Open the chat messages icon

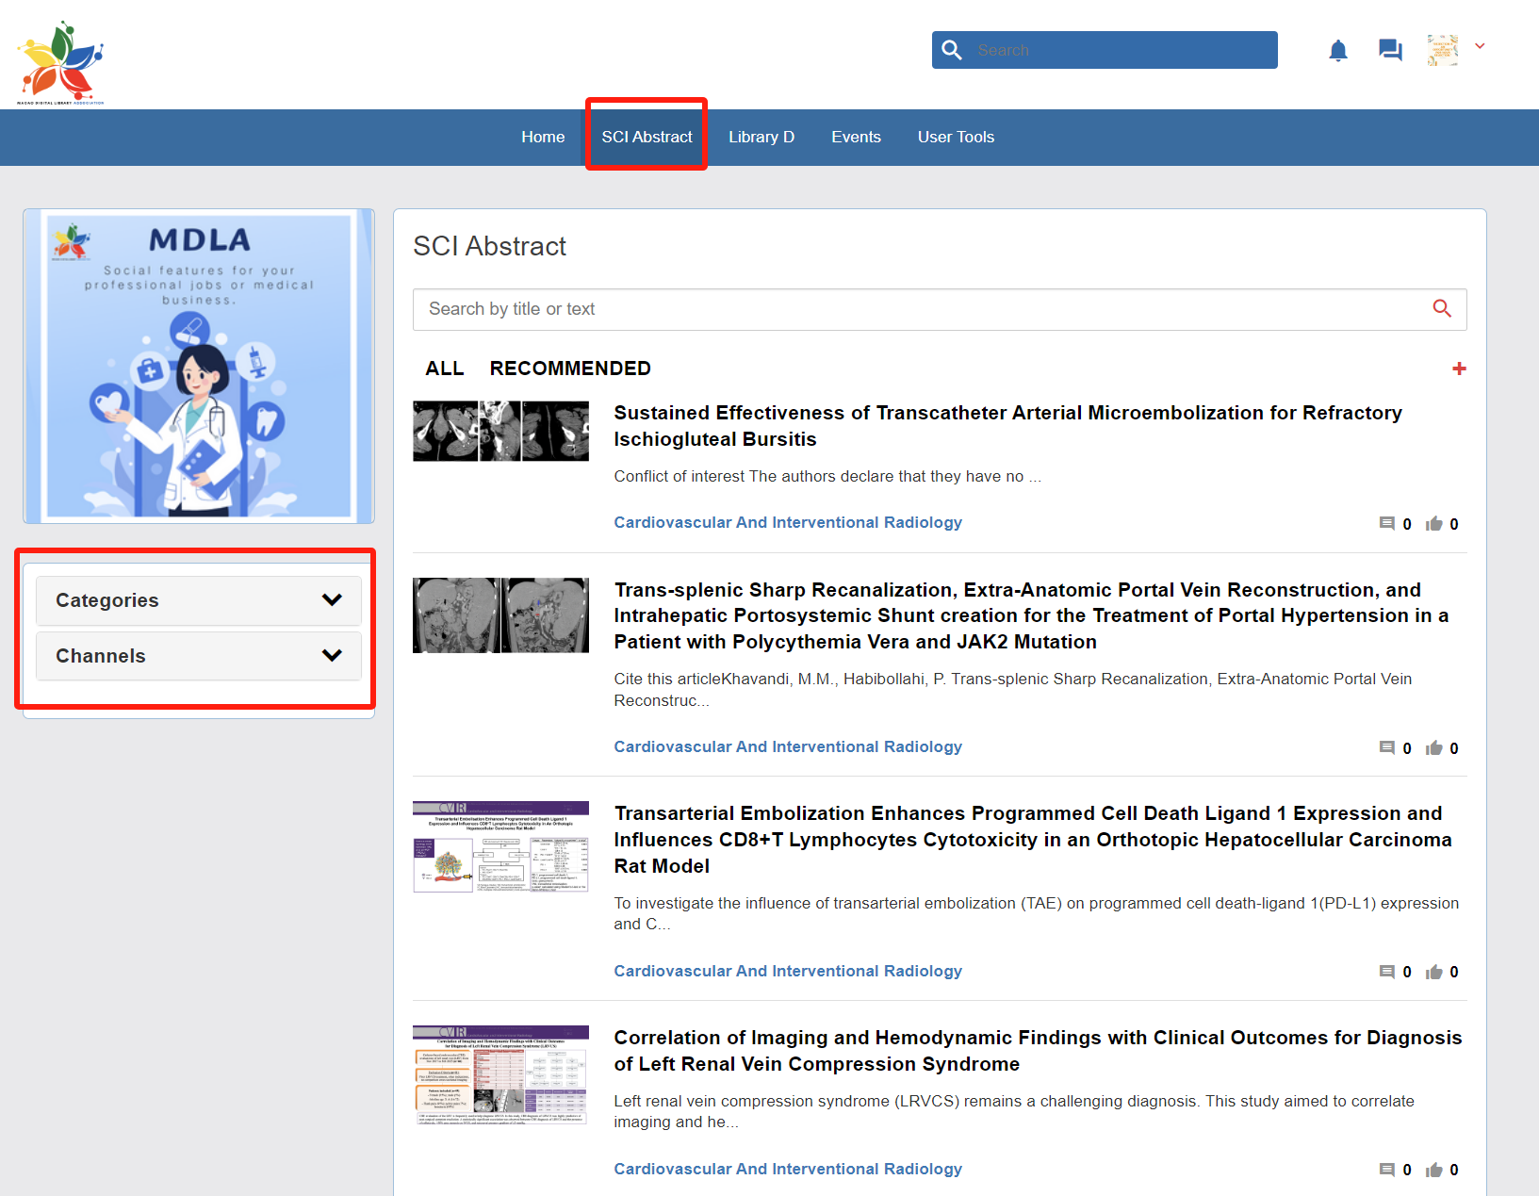1389,50
